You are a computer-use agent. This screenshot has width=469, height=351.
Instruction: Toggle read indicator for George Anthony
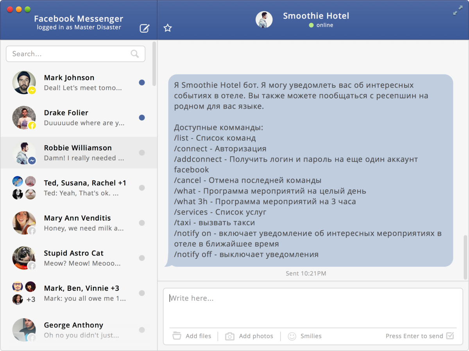[x=142, y=330]
